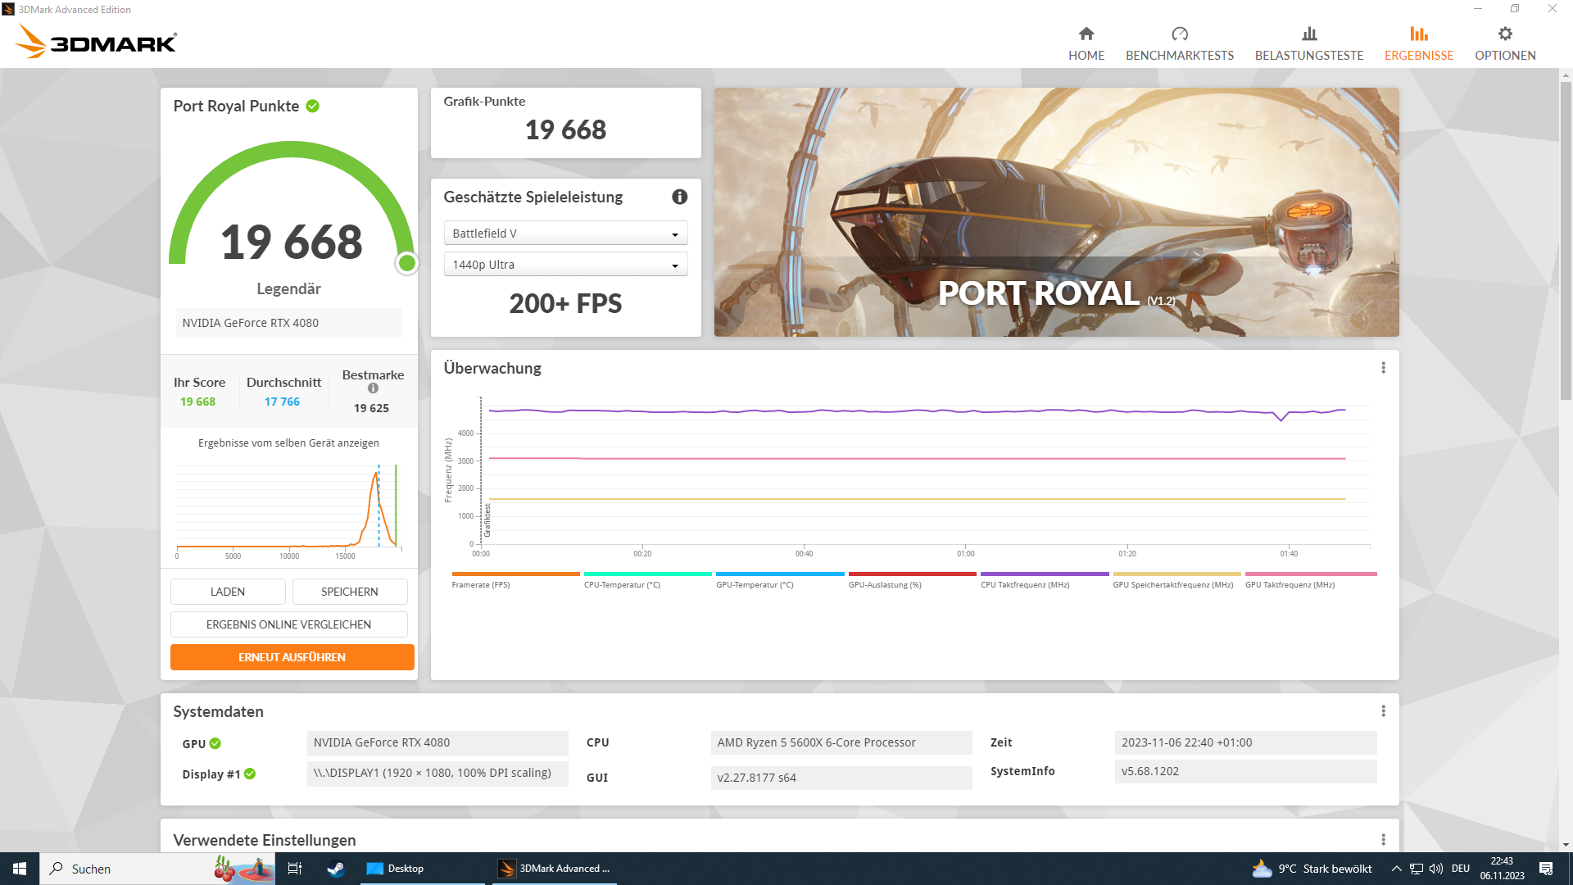Expand the 1440p Ultra resolution dropdown
1573x885 pixels.
[x=565, y=265]
